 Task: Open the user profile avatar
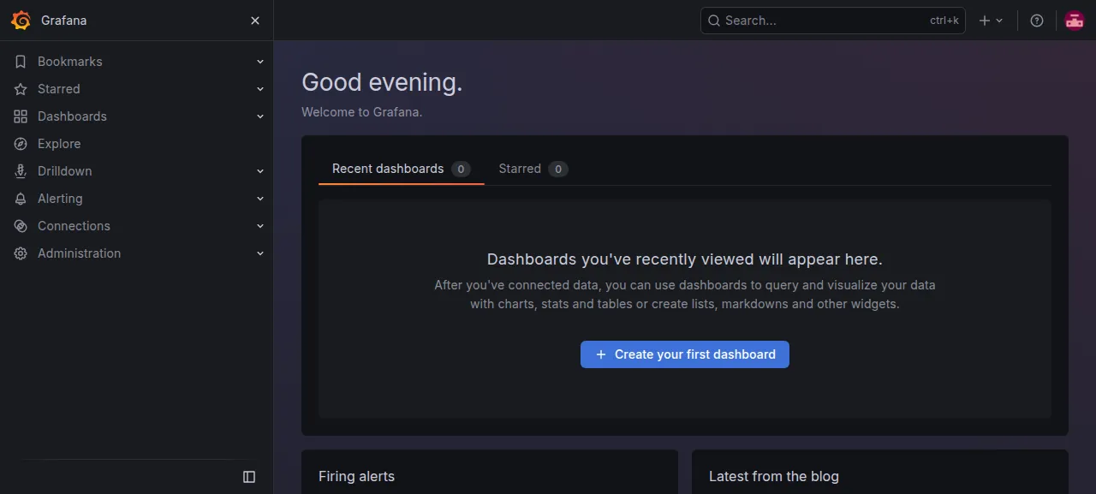1075,21
